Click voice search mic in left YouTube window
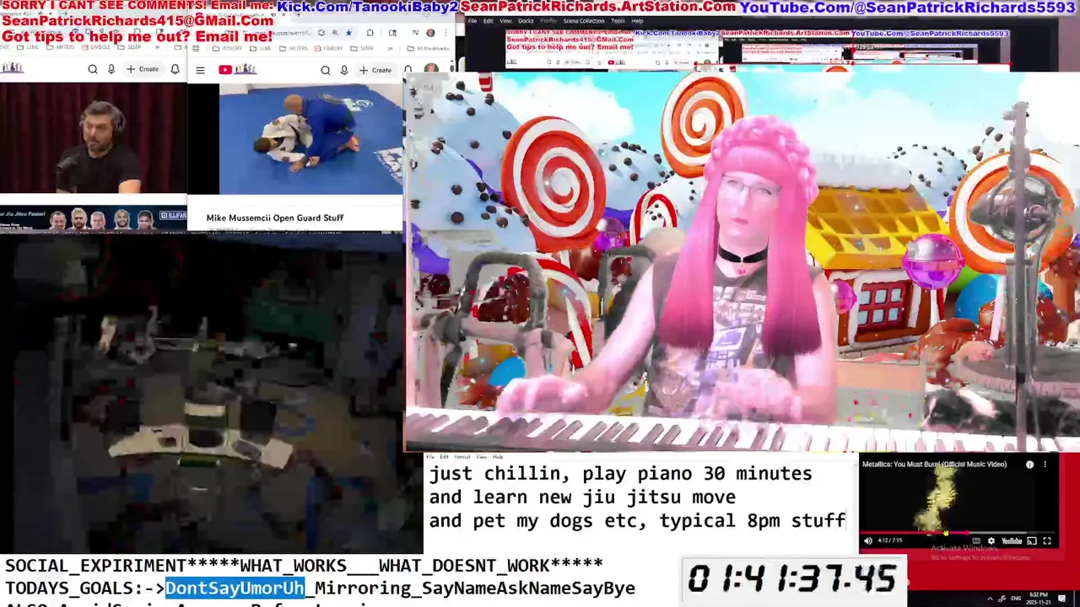This screenshot has height=607, width=1080. tap(111, 69)
